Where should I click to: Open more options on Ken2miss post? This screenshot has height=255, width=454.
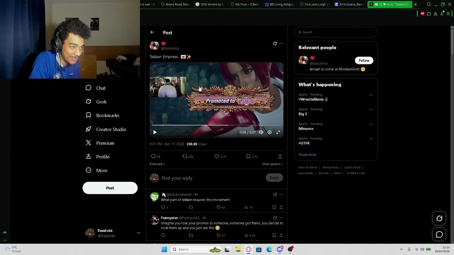click(281, 44)
